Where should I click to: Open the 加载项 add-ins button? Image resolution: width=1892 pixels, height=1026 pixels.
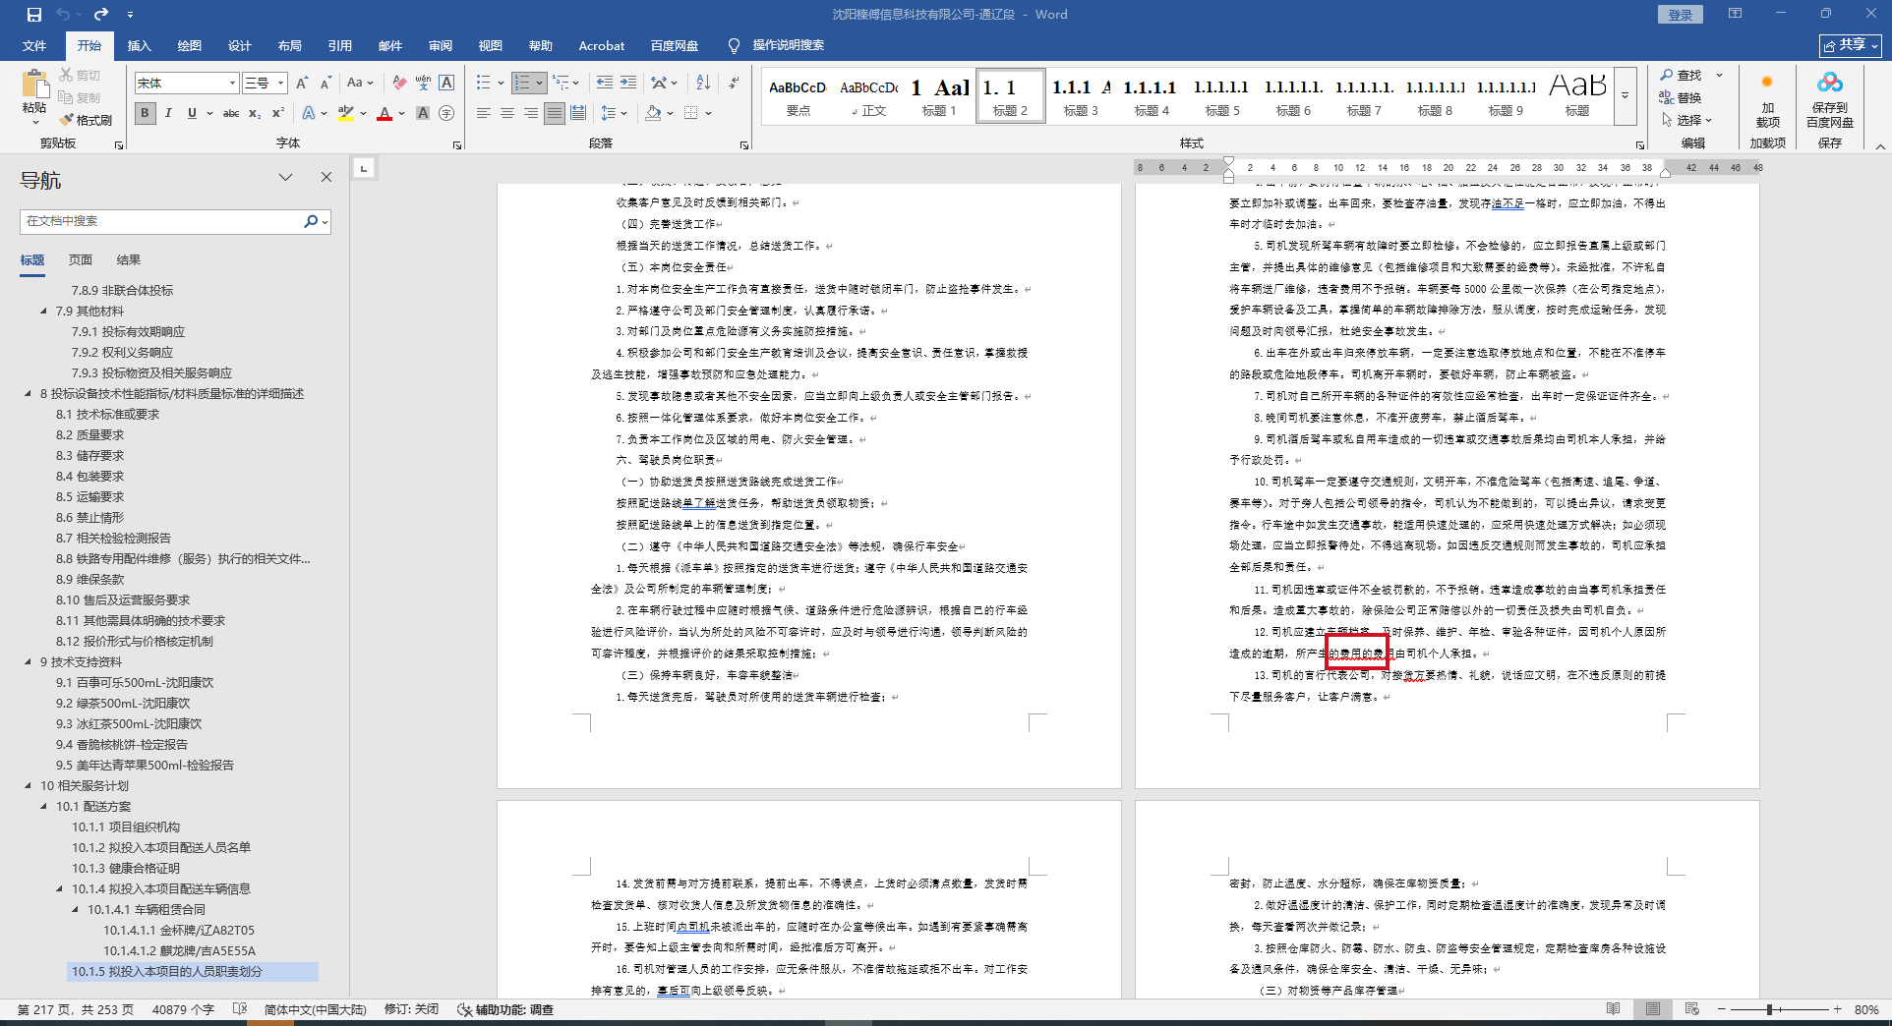click(x=1767, y=99)
